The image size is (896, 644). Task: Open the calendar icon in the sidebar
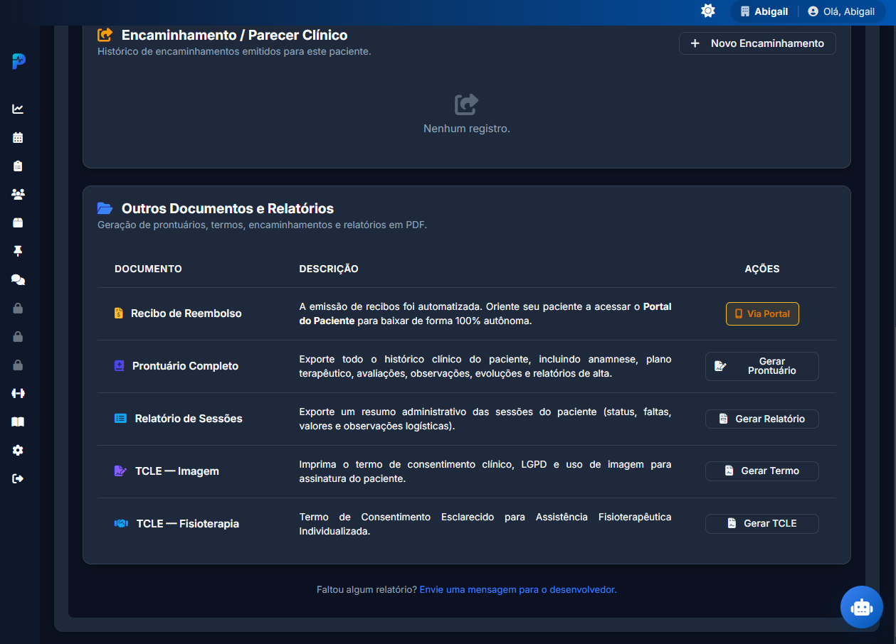(x=18, y=137)
